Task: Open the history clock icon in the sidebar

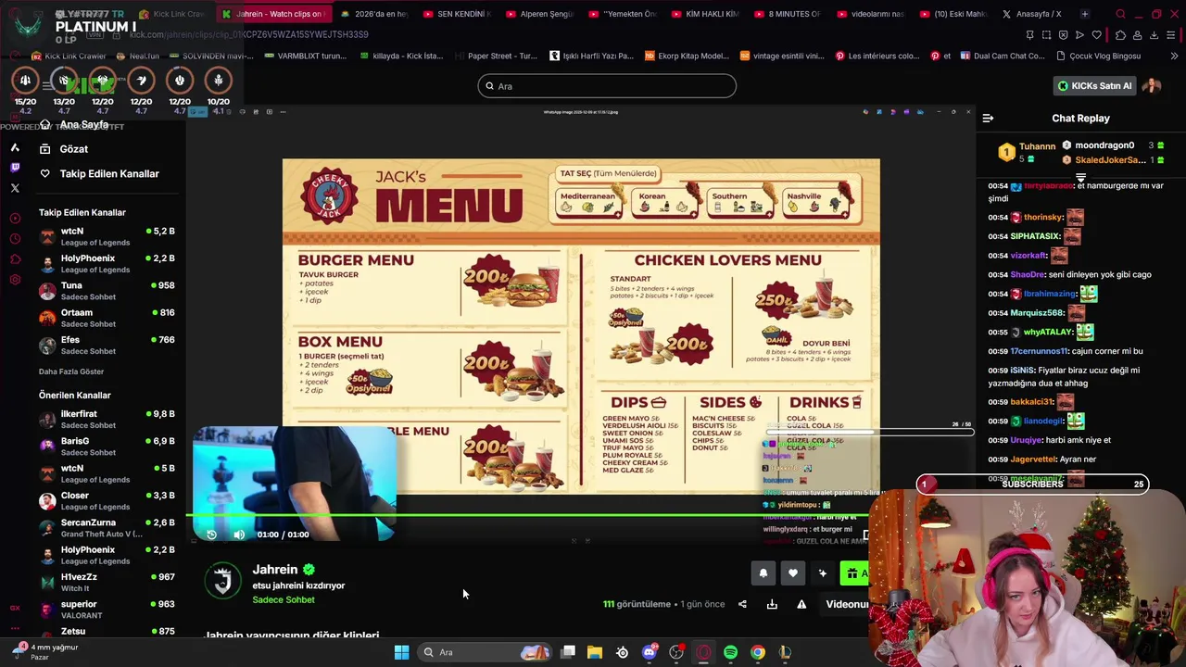Action: [x=15, y=239]
